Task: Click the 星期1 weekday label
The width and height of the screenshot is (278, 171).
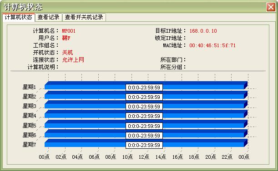Action: (x=29, y=87)
